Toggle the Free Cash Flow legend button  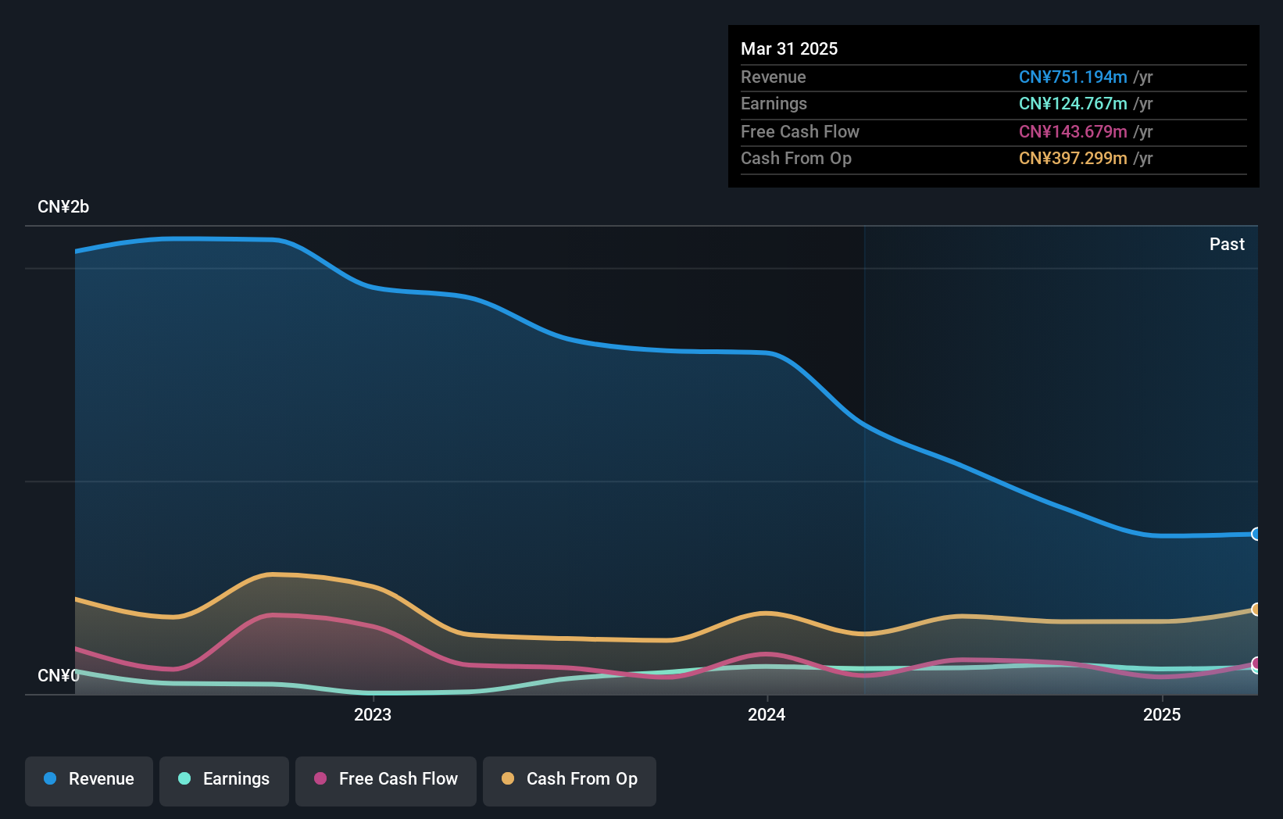(386, 781)
